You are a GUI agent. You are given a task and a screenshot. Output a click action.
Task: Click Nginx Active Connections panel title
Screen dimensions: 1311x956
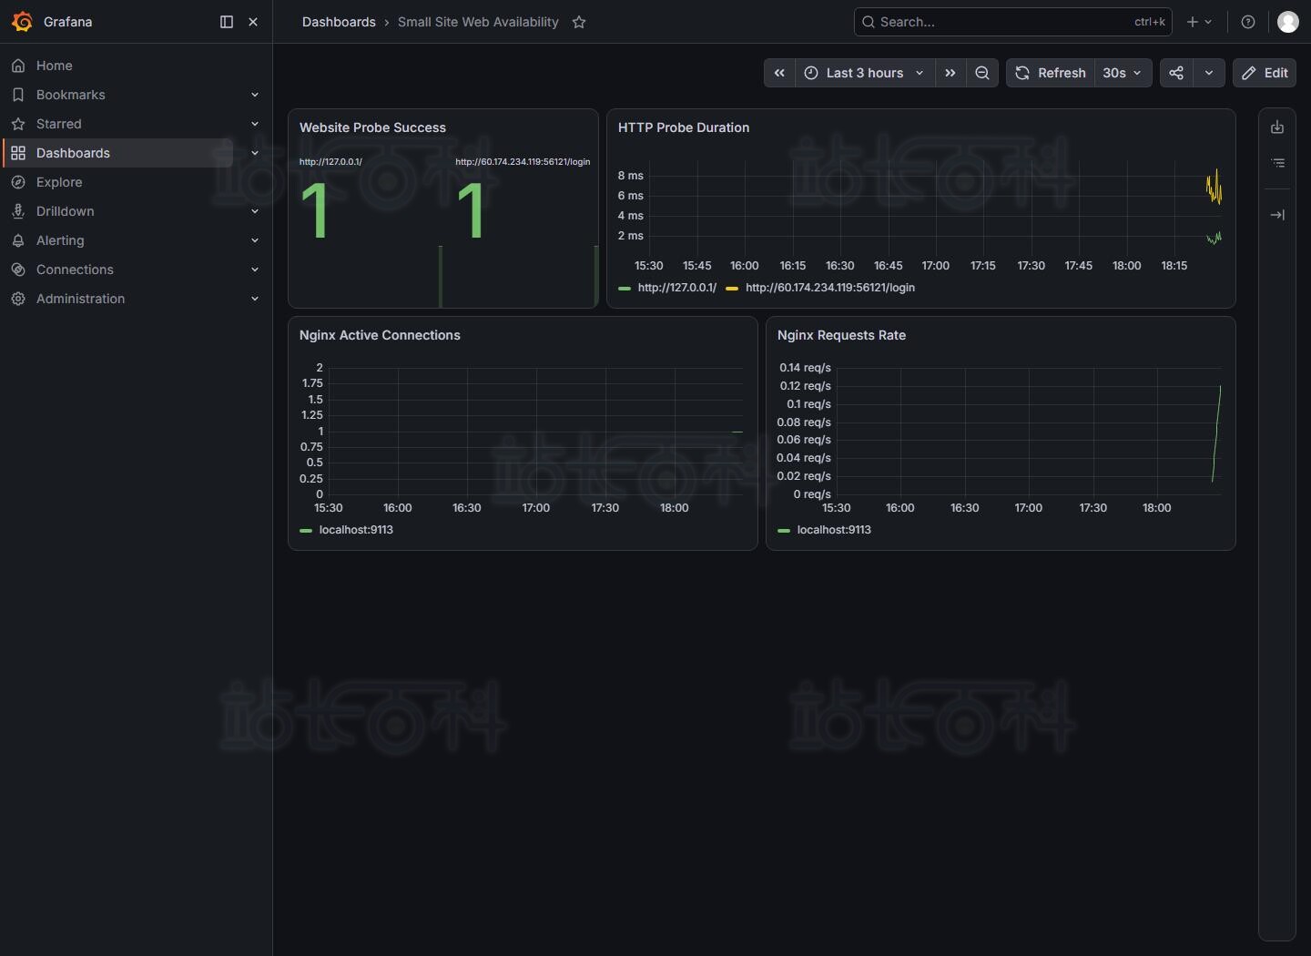click(380, 335)
